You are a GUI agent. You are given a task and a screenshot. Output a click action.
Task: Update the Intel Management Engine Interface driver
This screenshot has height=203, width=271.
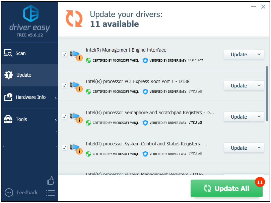pyautogui.click(x=239, y=54)
